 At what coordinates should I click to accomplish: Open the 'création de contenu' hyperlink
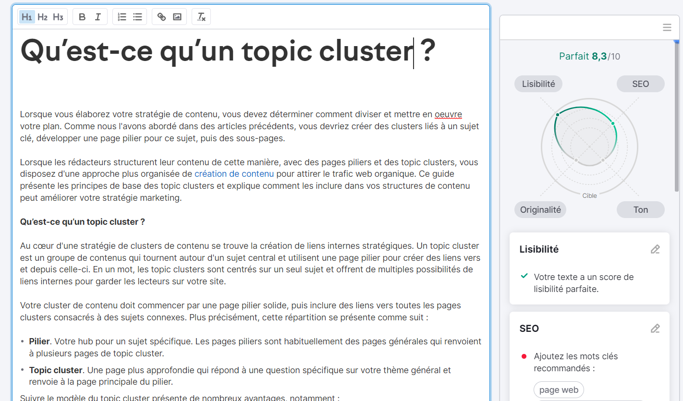click(x=234, y=173)
